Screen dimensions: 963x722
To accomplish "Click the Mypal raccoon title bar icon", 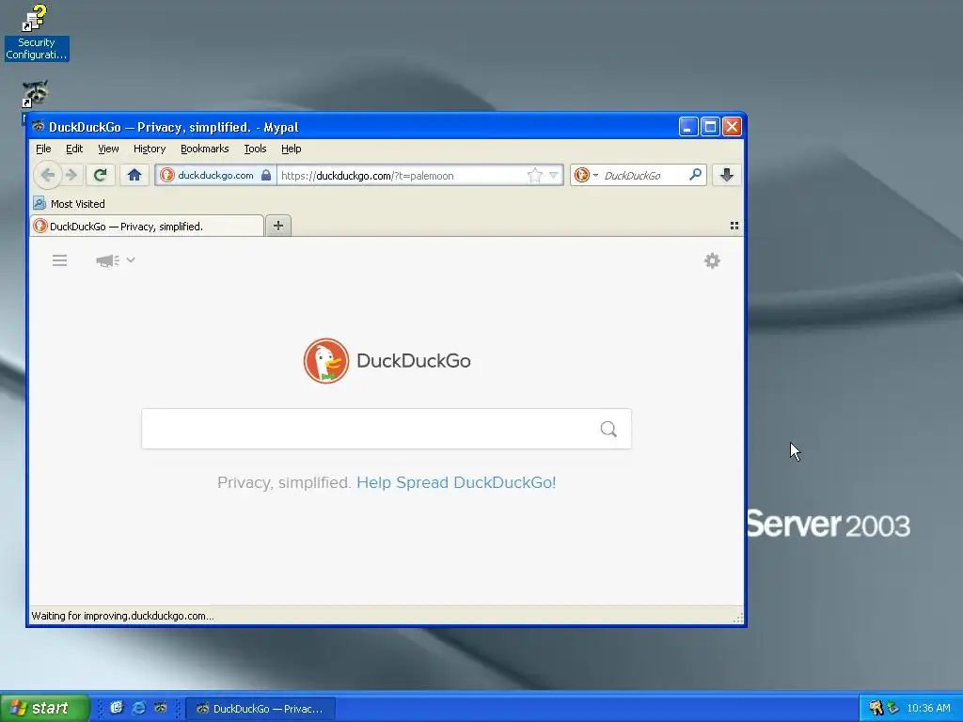I will click(39, 127).
